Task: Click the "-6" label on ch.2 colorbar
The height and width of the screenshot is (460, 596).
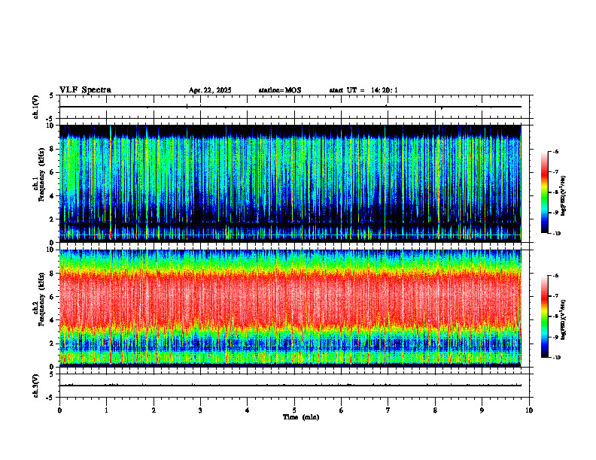Action: pyautogui.click(x=555, y=276)
